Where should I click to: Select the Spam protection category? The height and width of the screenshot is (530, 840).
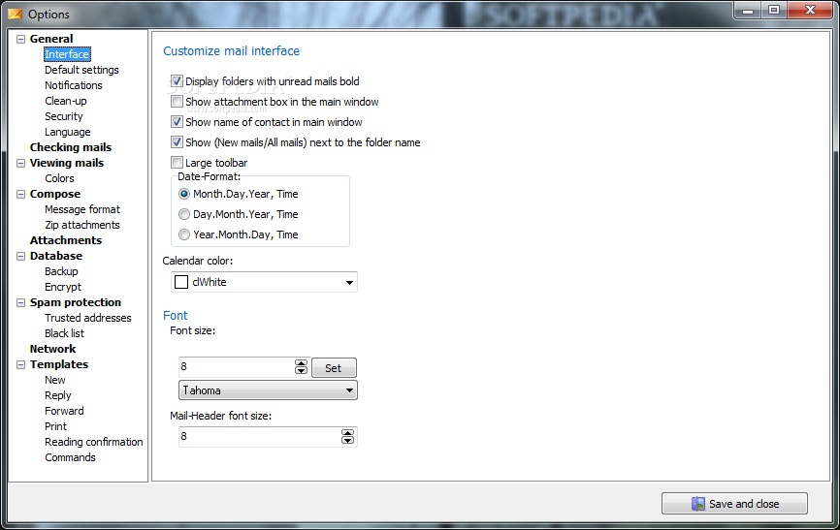(x=76, y=302)
